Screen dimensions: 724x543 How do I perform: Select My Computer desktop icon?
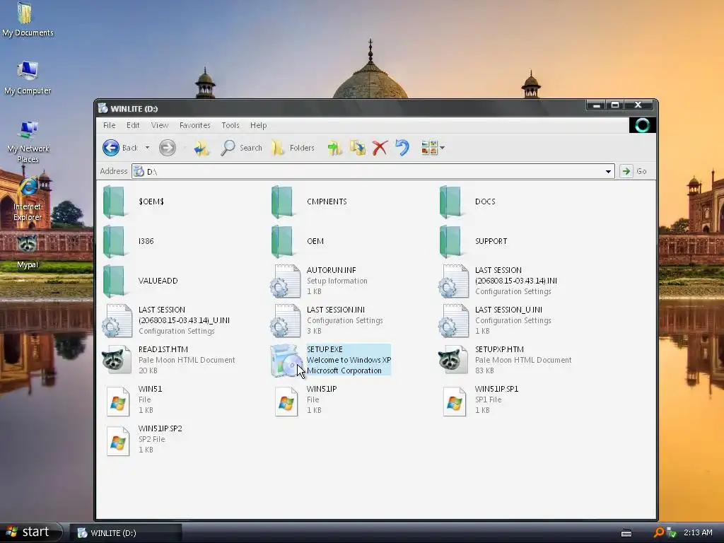[x=28, y=78]
